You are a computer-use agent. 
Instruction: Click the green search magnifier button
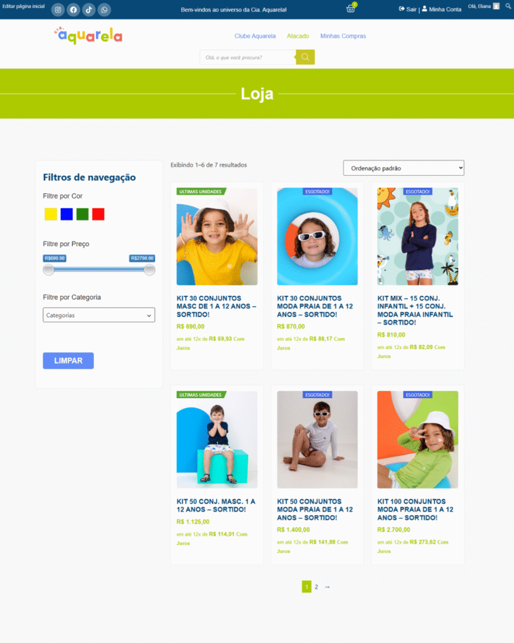click(306, 57)
